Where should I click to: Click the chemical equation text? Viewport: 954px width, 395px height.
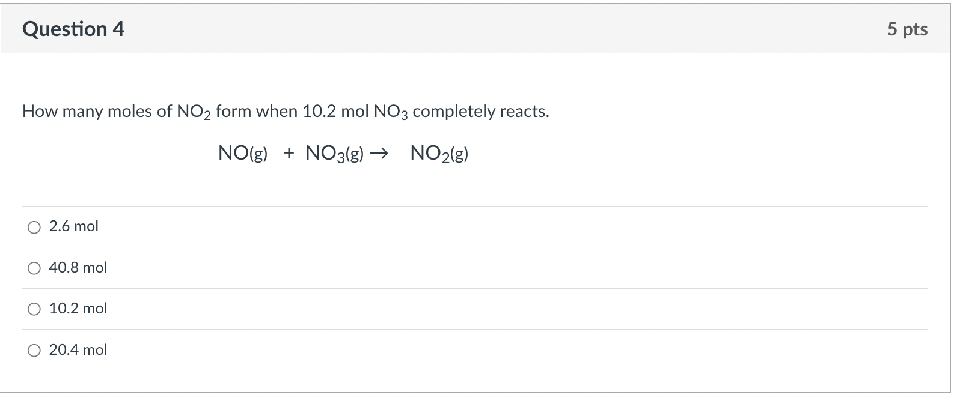point(343,154)
